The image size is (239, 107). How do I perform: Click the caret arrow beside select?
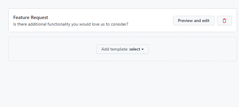143,49
